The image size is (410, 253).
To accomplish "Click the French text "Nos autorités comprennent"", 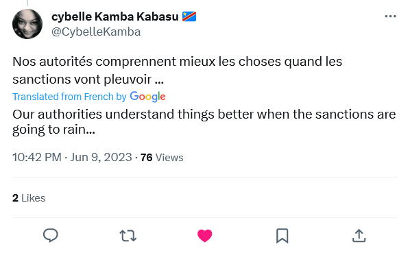I will (x=95, y=62).
